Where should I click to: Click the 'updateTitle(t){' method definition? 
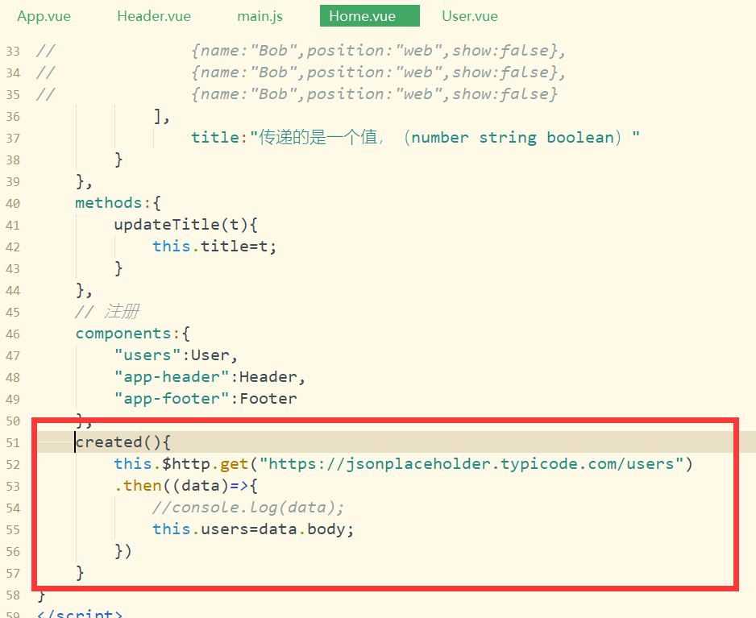pos(186,225)
